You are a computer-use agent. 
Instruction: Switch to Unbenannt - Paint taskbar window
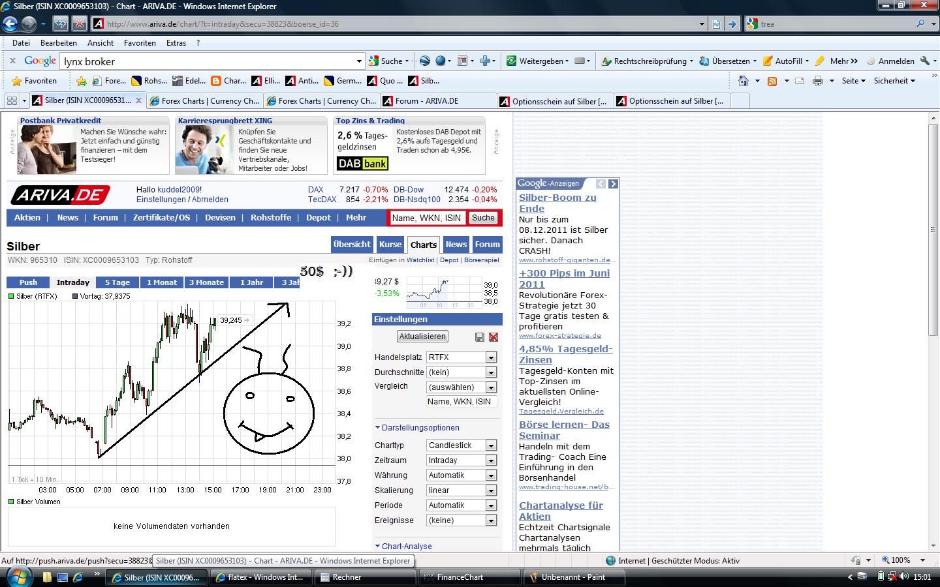[x=574, y=577]
